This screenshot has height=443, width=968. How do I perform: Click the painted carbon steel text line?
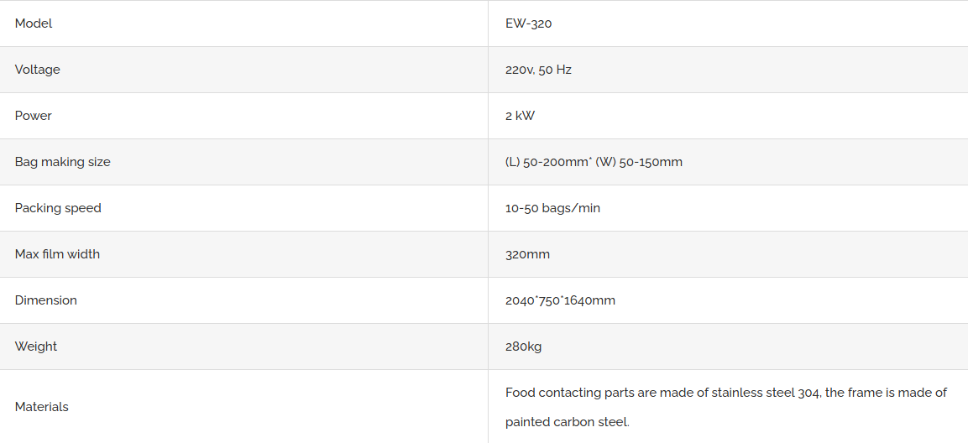(x=567, y=422)
